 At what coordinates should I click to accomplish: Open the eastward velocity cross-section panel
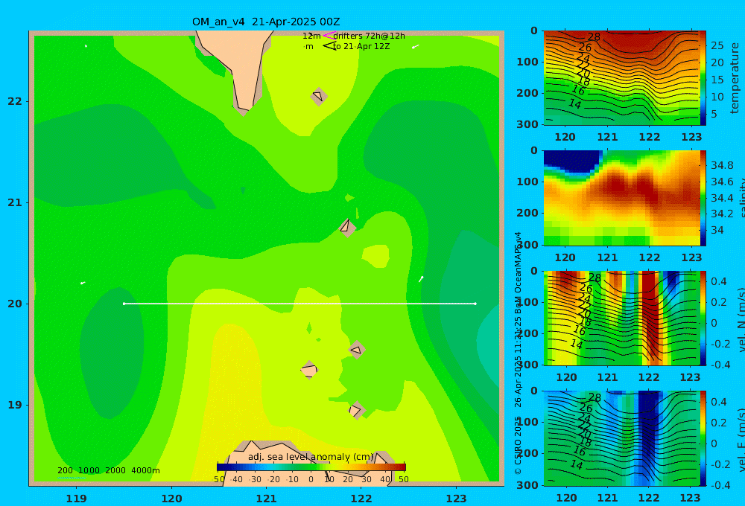(x=621, y=438)
